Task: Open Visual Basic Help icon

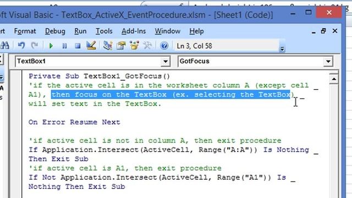Action: pyautogui.click(x=164, y=46)
